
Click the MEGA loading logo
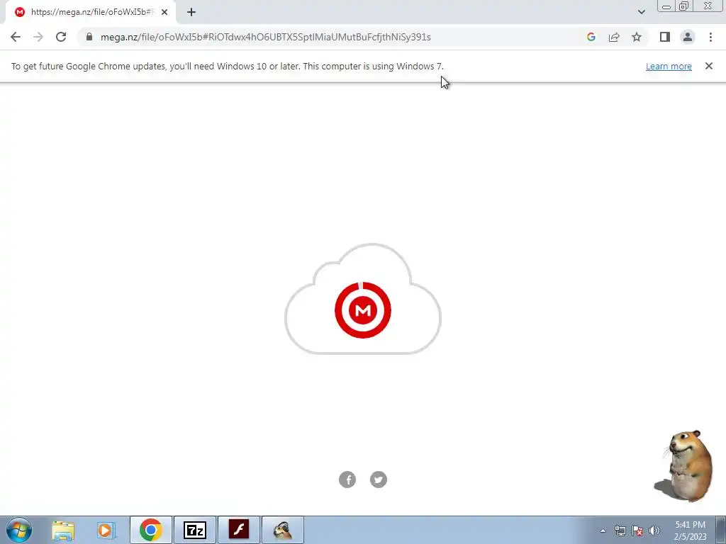363,310
